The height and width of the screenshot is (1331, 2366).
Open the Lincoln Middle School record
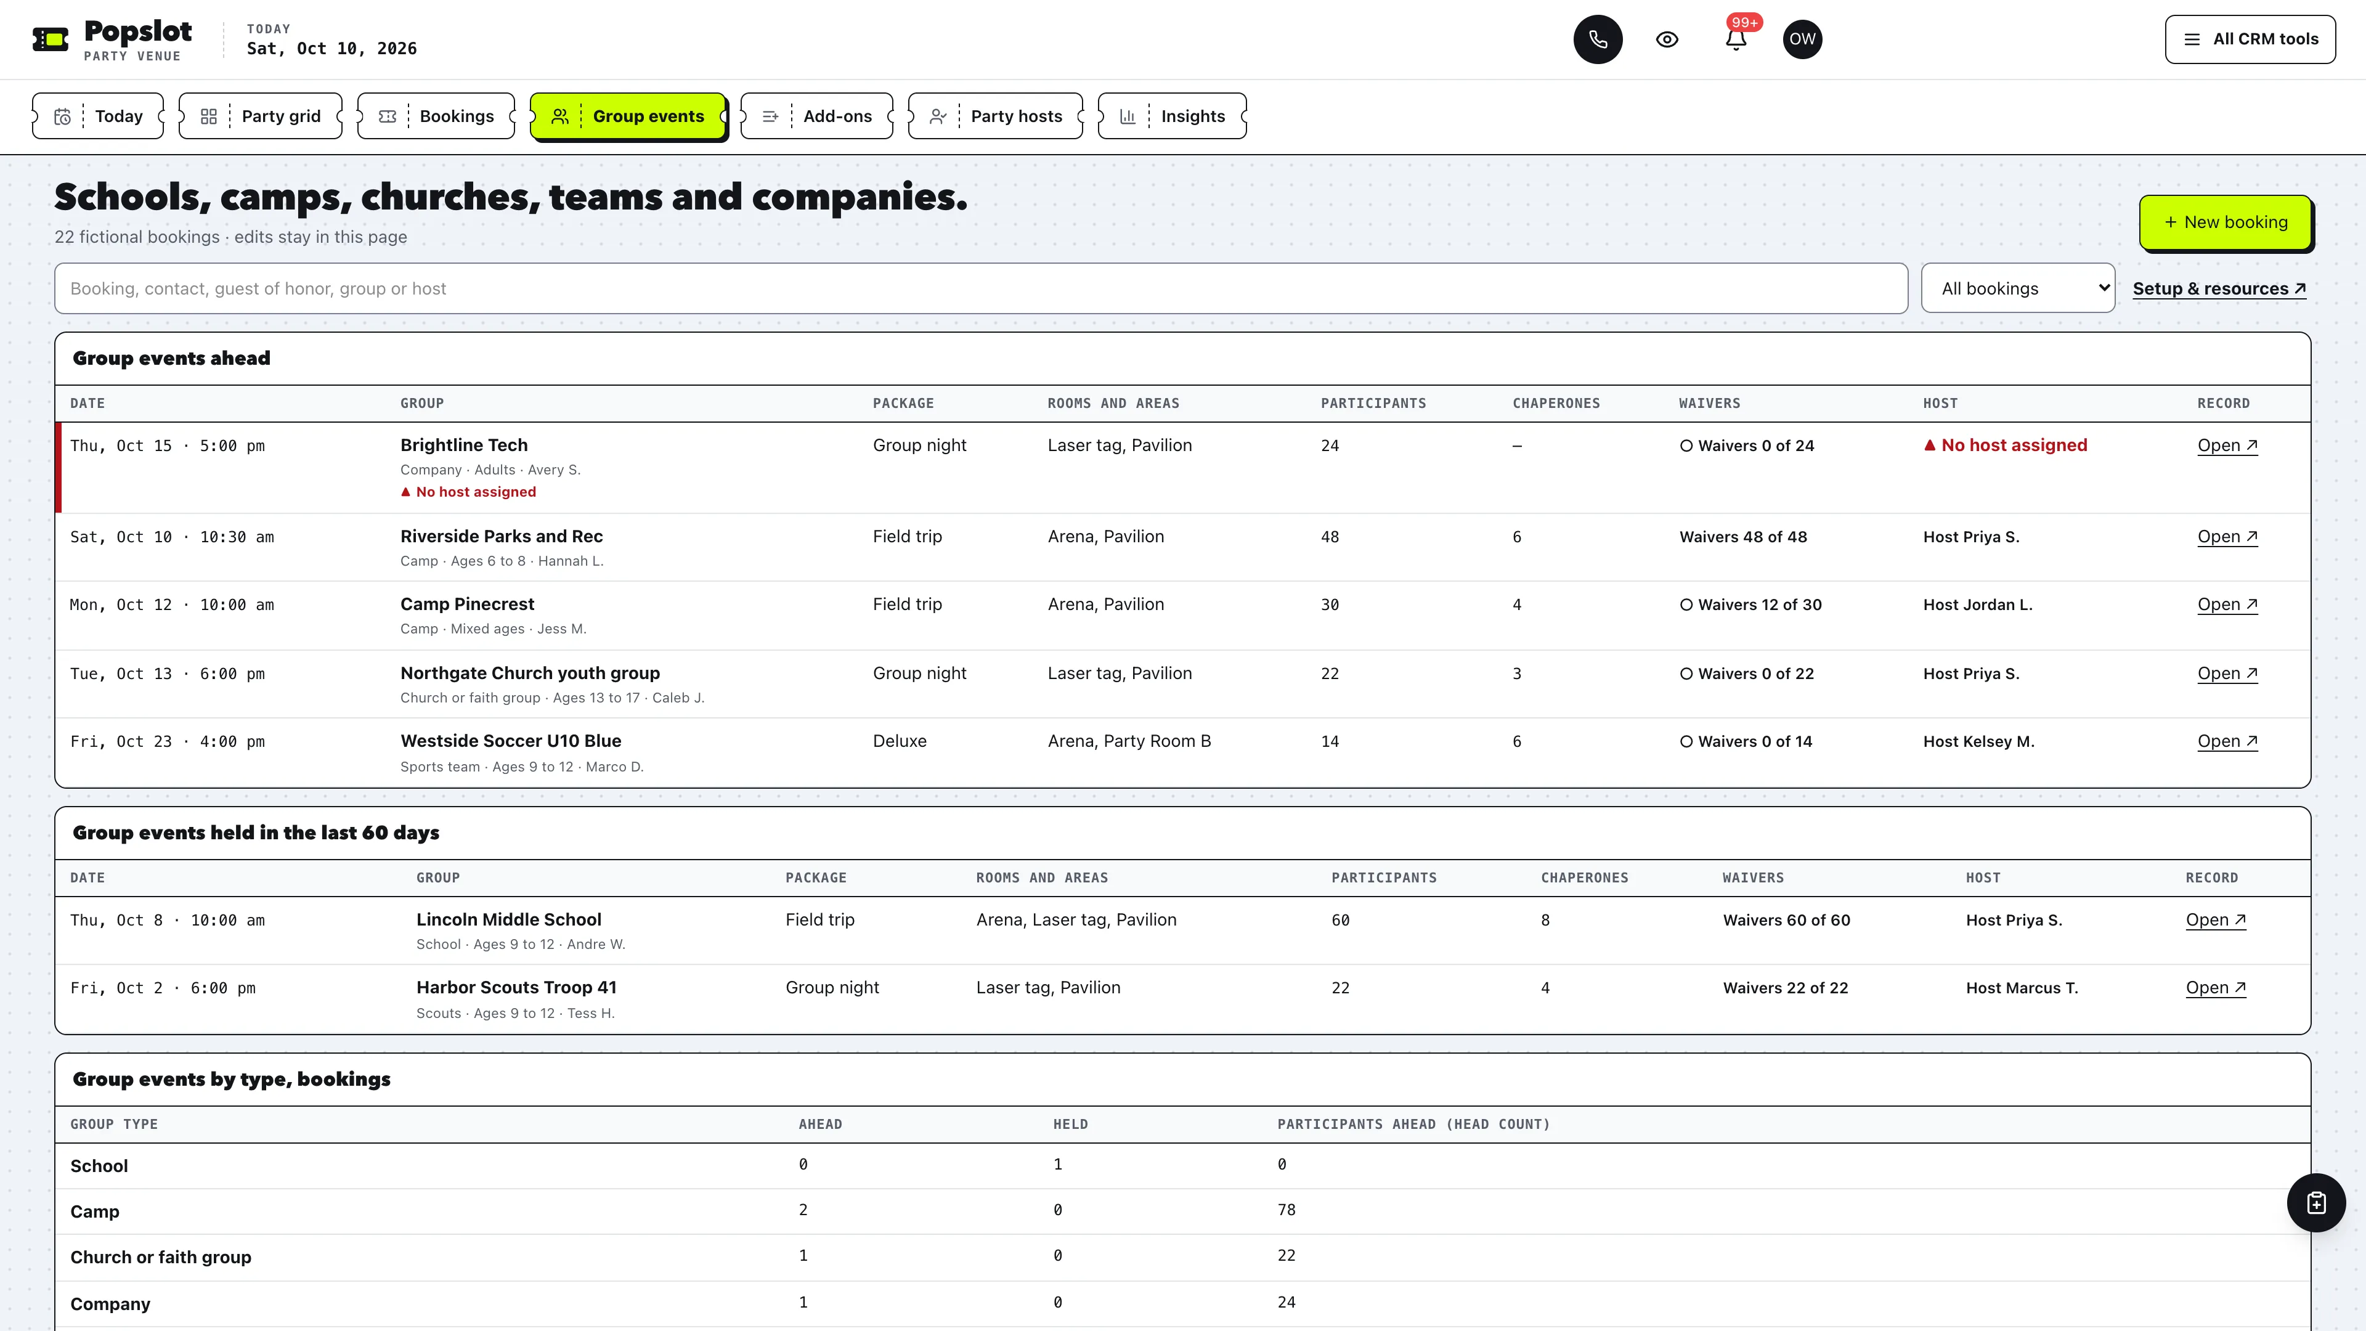click(x=2216, y=919)
